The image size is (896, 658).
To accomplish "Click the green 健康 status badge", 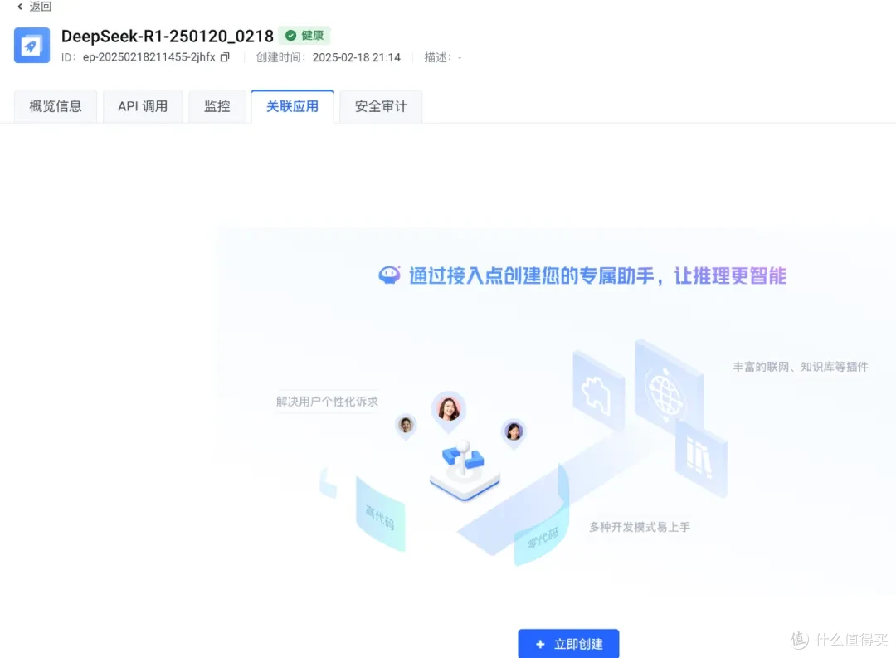I will point(305,36).
